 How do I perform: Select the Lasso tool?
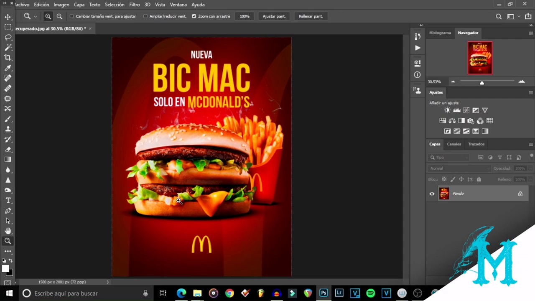pos(8,37)
